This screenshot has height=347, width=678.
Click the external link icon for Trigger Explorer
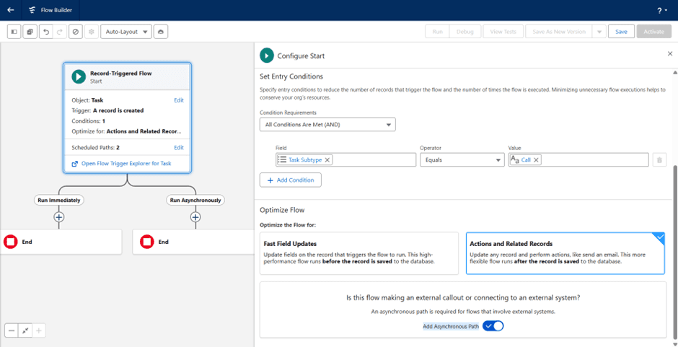[75, 164]
